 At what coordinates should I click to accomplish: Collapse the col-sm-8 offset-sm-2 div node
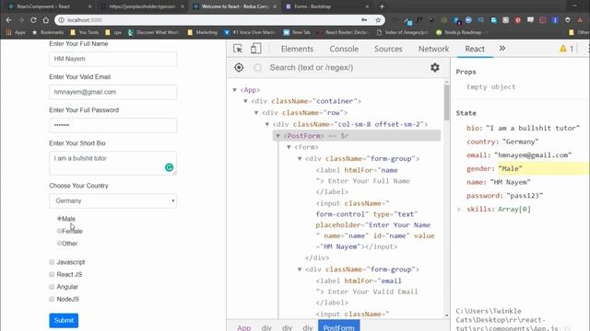[267, 124]
